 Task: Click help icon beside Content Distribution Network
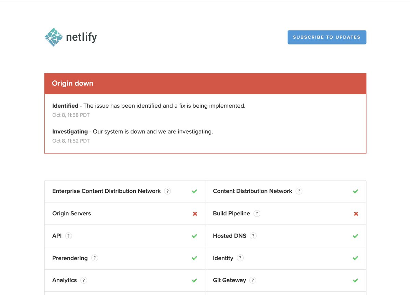299,191
